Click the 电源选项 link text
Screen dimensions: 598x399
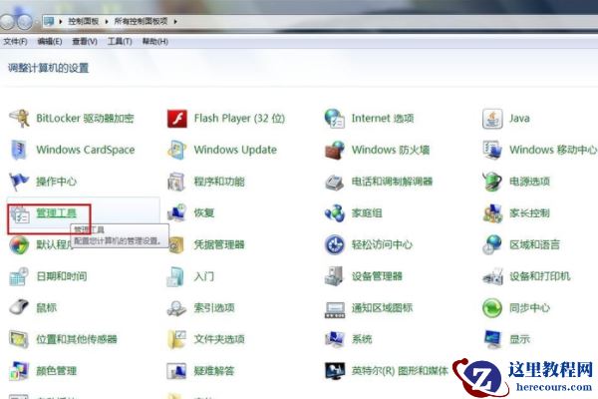coord(530,182)
